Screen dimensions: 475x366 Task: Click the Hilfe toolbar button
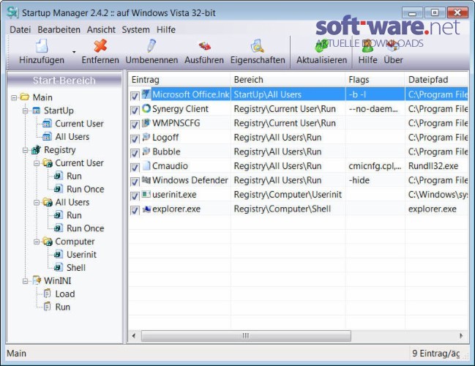[x=367, y=52]
